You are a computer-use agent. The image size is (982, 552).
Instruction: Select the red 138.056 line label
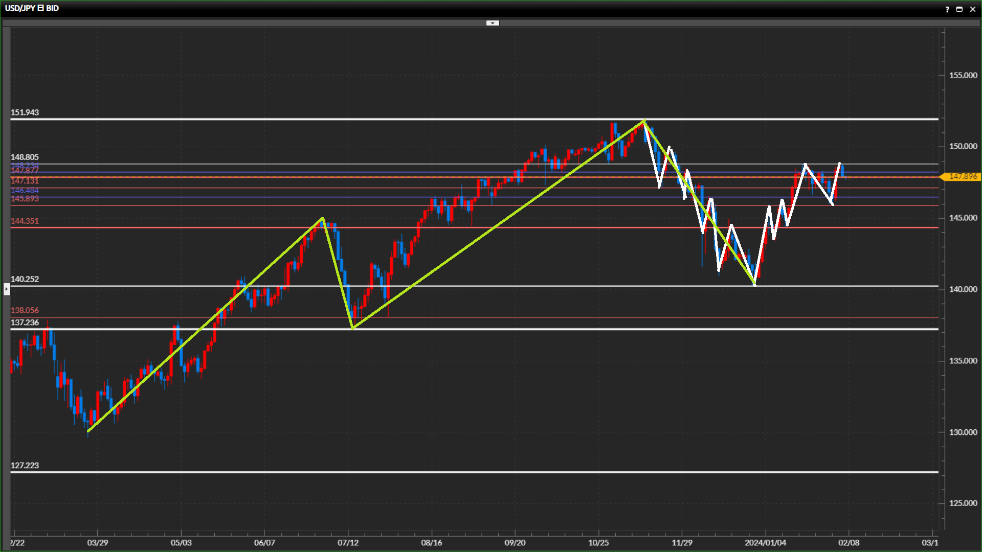(25, 310)
